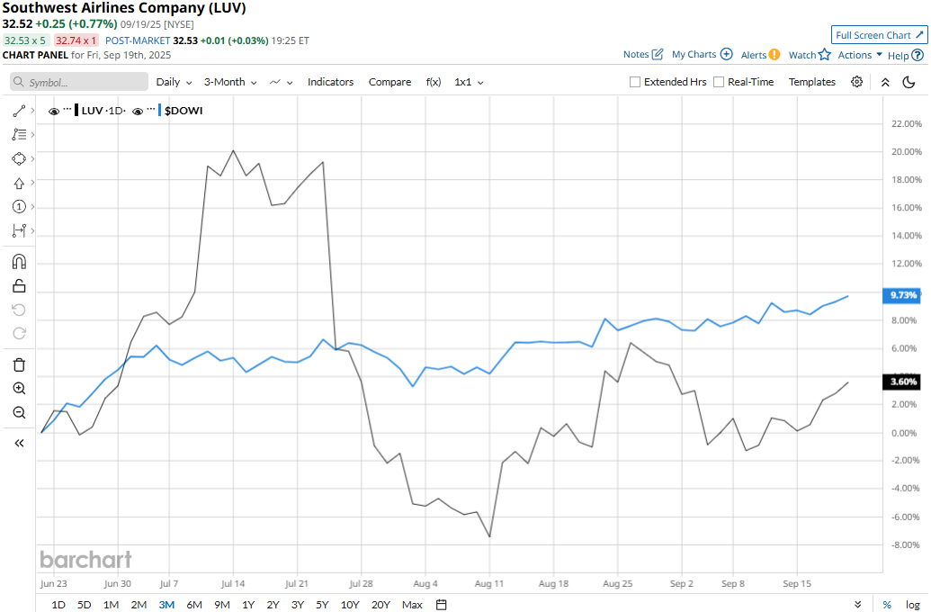This screenshot has width=931, height=612.
Task: Zoom out with the magnifier minus icon
Action: [19, 412]
